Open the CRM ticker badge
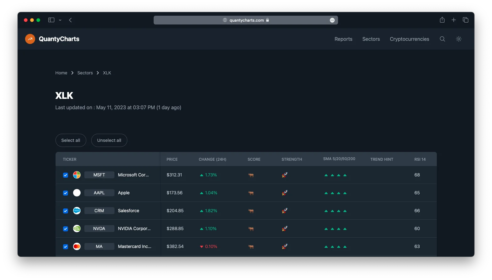 pos(99,211)
